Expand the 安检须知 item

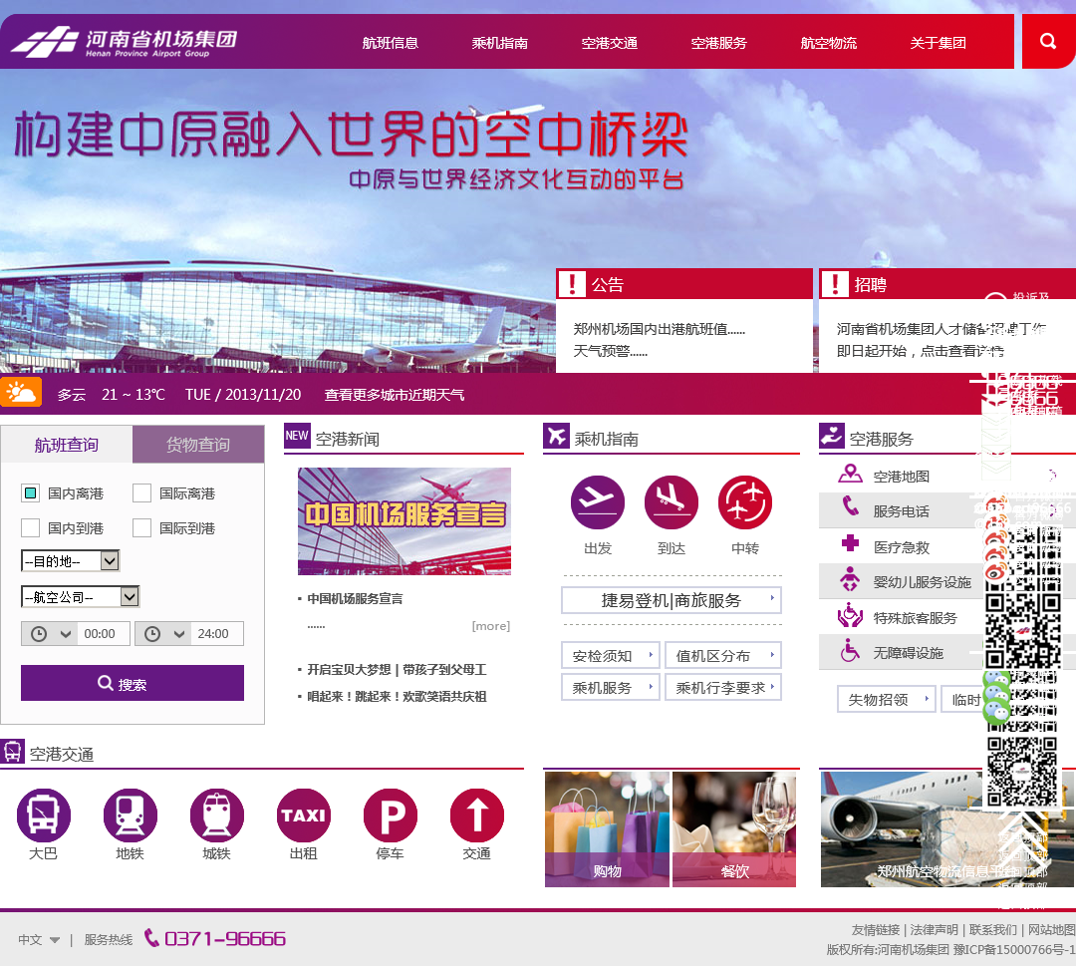611,655
